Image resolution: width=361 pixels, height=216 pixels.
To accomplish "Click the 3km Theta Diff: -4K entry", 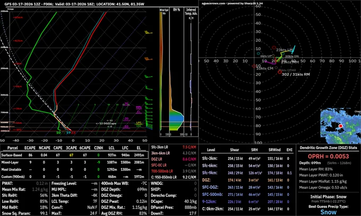I will click(74, 195).
